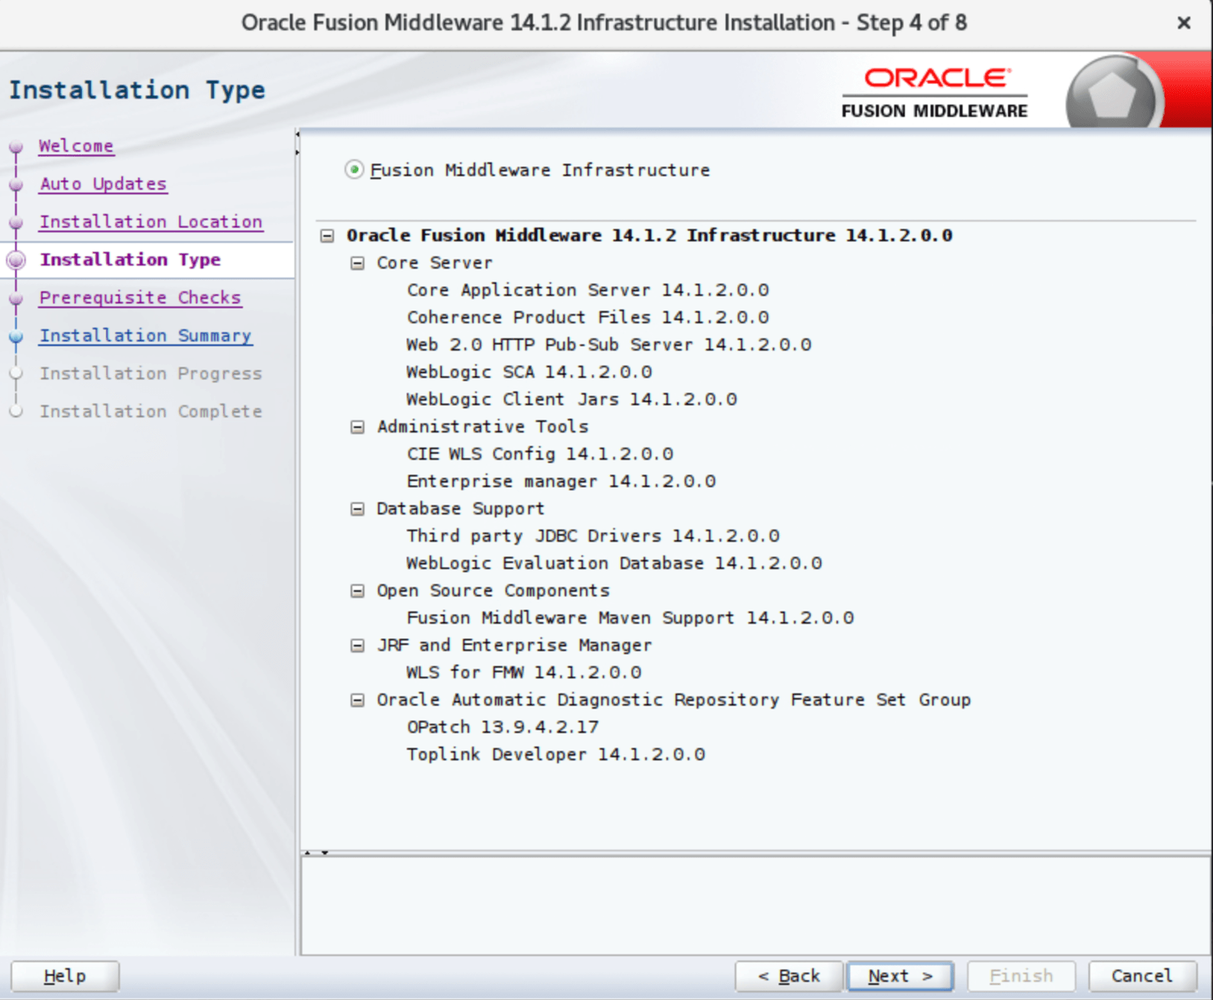Screen dimensions: 1213x1000
Task: Click the Oracle Fusion Middleware logo
Action: point(935,93)
